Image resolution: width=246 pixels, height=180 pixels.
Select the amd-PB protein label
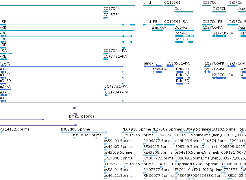(151, 63)
